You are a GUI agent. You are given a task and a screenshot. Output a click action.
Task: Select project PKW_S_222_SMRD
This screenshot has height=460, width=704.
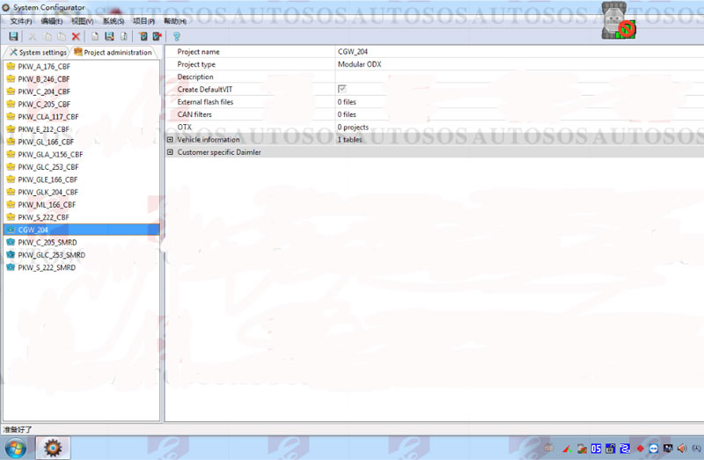pyautogui.click(x=47, y=267)
